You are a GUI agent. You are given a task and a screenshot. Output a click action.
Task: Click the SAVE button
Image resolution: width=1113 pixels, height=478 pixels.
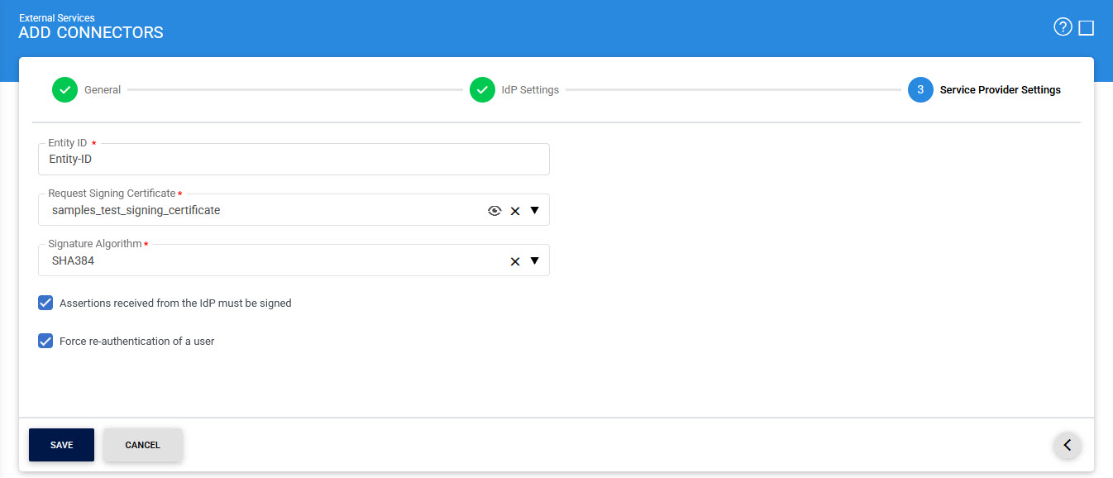click(x=61, y=445)
